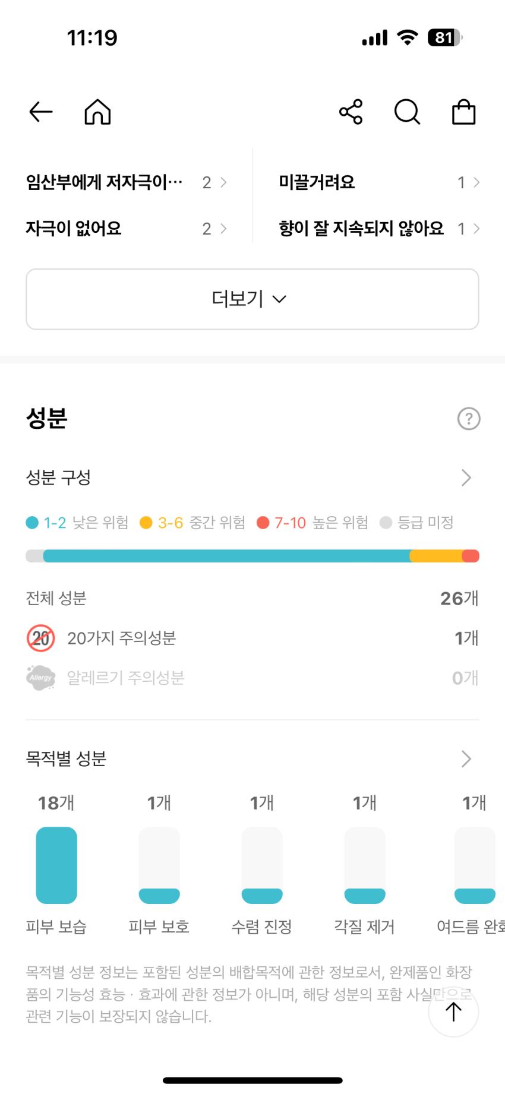Open 임산부에게 저자극이 review keyword
This screenshot has width=505, height=1094.
127,182
